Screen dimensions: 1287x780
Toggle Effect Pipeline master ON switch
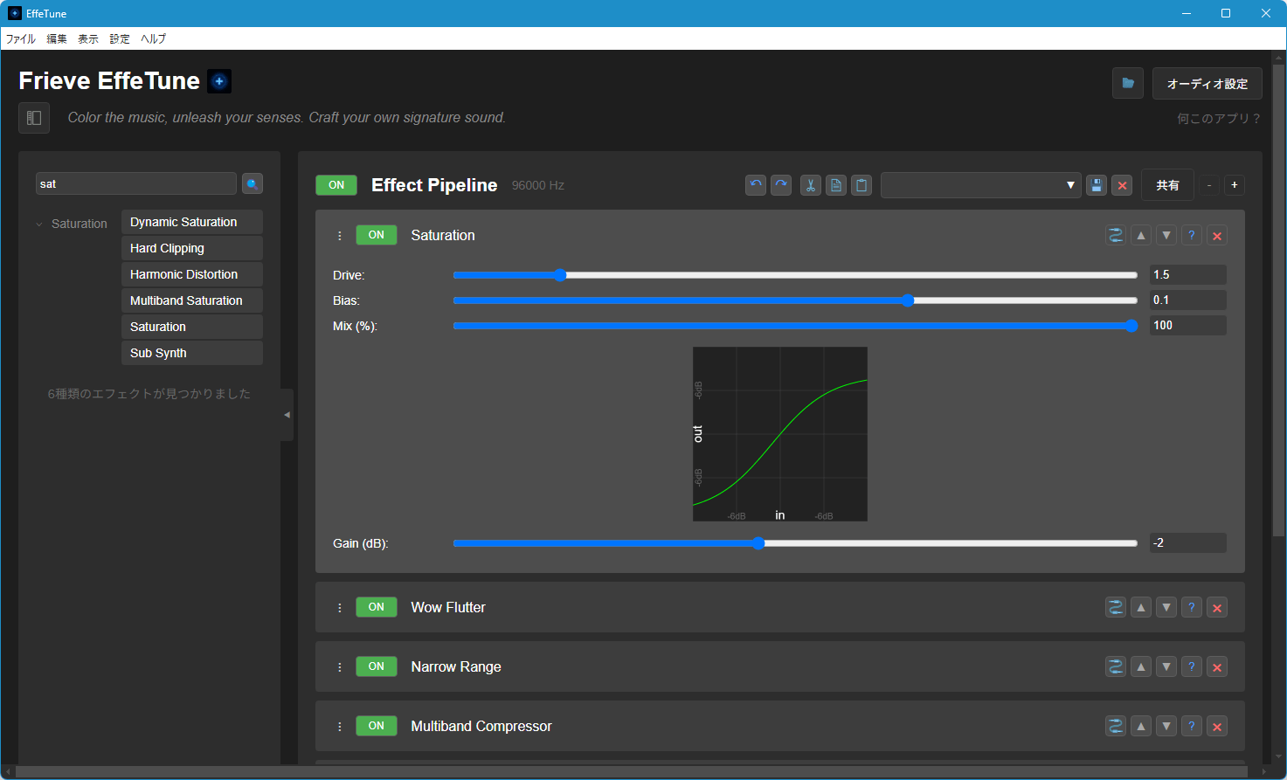click(x=336, y=185)
